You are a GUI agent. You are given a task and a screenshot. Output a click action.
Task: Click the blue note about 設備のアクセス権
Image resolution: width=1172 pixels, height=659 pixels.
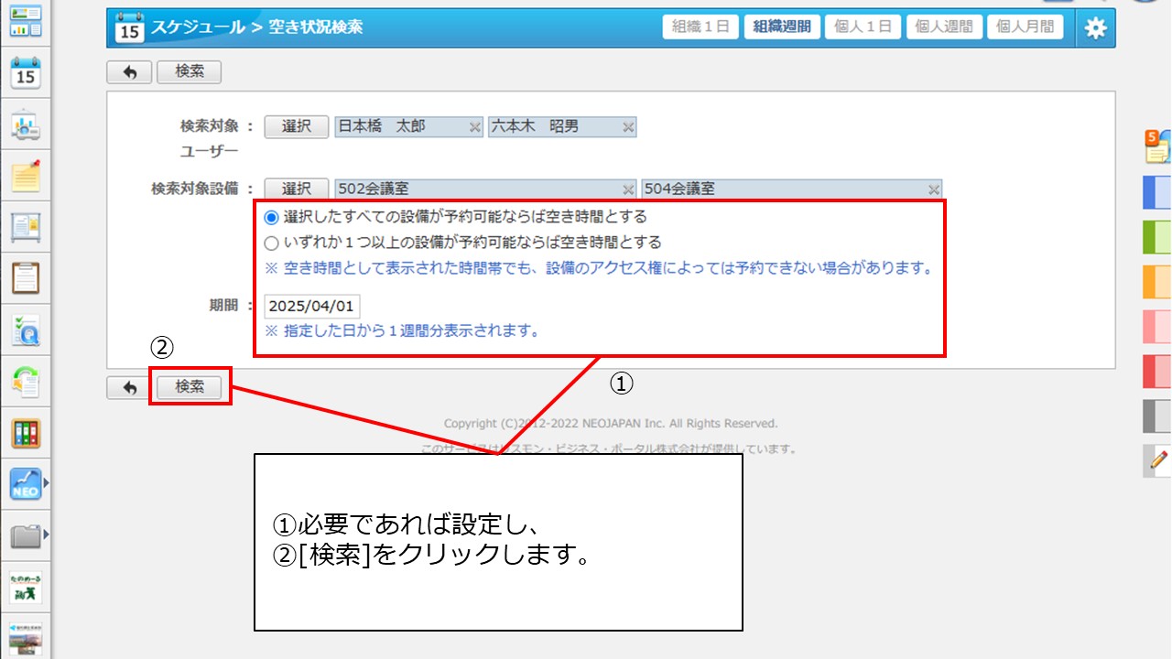tap(599, 268)
